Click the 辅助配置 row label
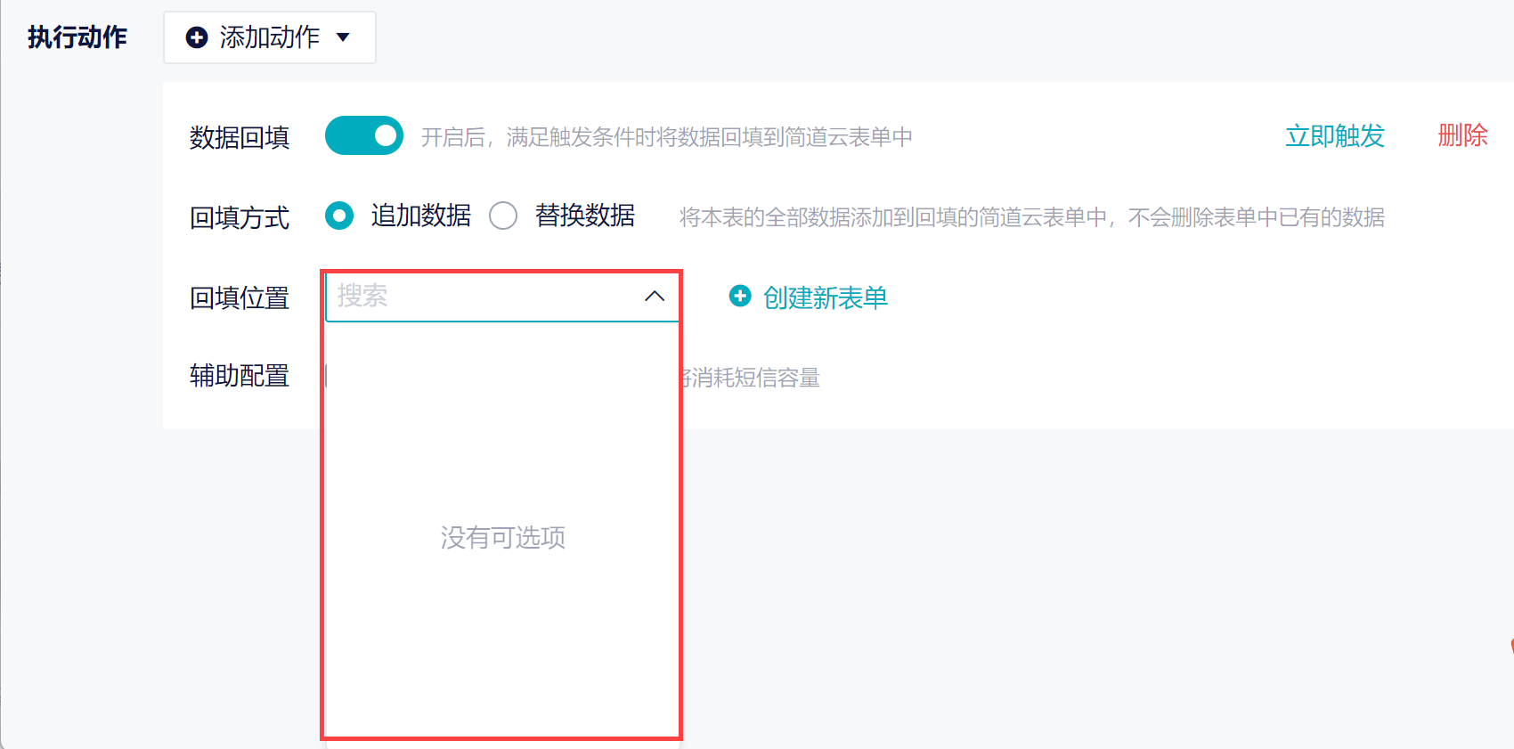Screen dimensions: 1514x749 240,376
